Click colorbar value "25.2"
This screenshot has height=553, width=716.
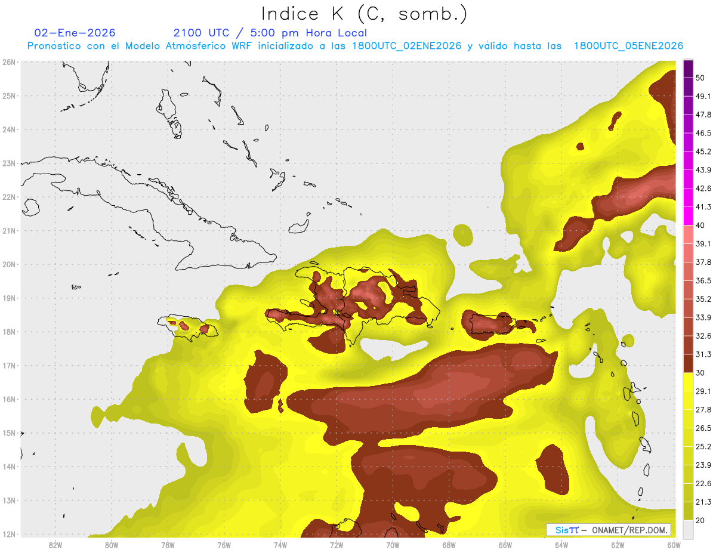tap(703, 447)
